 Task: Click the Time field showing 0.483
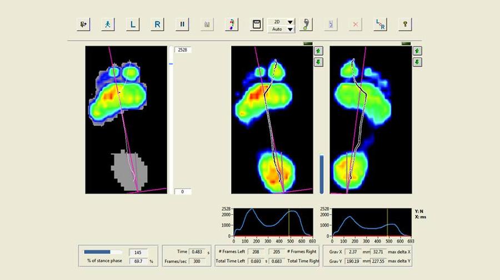pyautogui.click(x=198, y=252)
